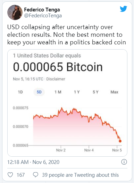Click the Federico Tenga display name
This screenshot has width=134, height=183.
click(x=42, y=10)
